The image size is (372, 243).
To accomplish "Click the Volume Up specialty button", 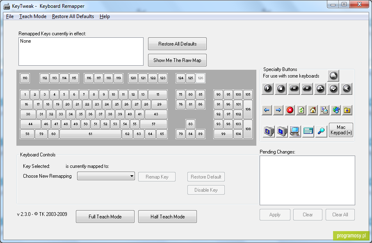I will pos(320,89).
